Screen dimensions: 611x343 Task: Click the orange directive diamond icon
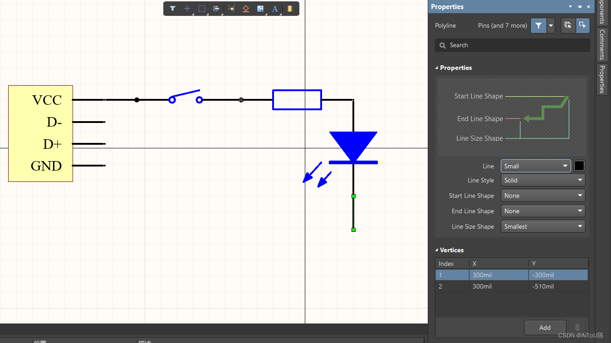[245, 8]
